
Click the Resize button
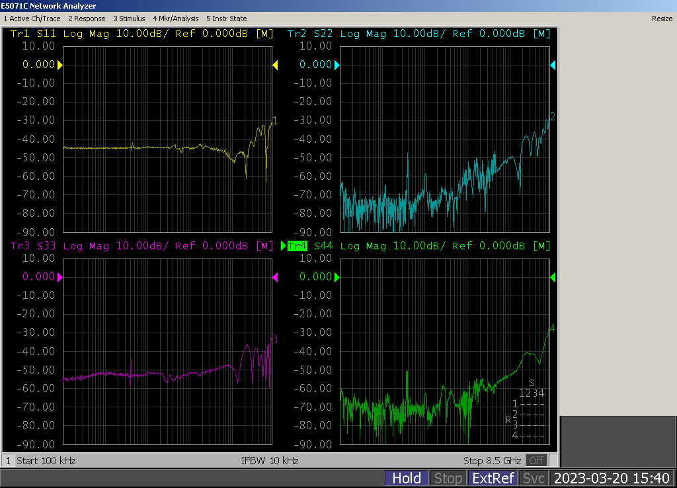(661, 19)
